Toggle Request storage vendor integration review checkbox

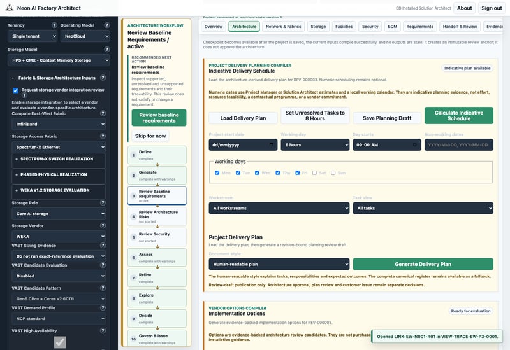pos(15,90)
